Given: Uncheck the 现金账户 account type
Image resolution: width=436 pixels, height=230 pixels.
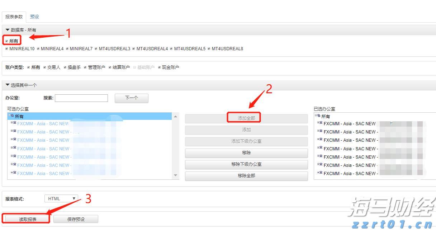Looking at the screenshot, I should pyautogui.click(x=160, y=67).
